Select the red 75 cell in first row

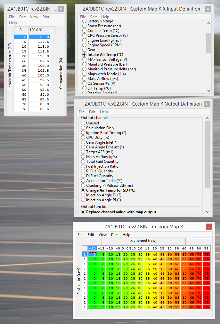point(207,254)
